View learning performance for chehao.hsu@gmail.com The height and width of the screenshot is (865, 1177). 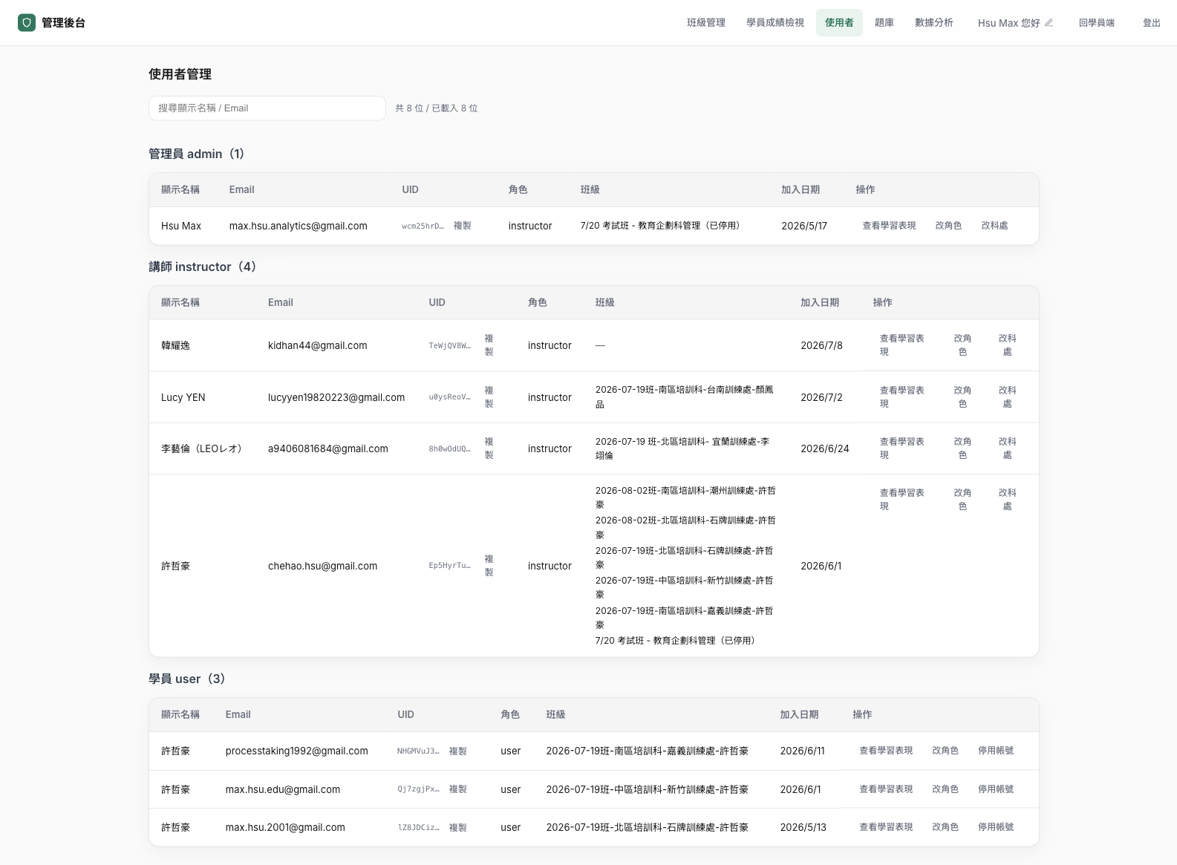[902, 500]
